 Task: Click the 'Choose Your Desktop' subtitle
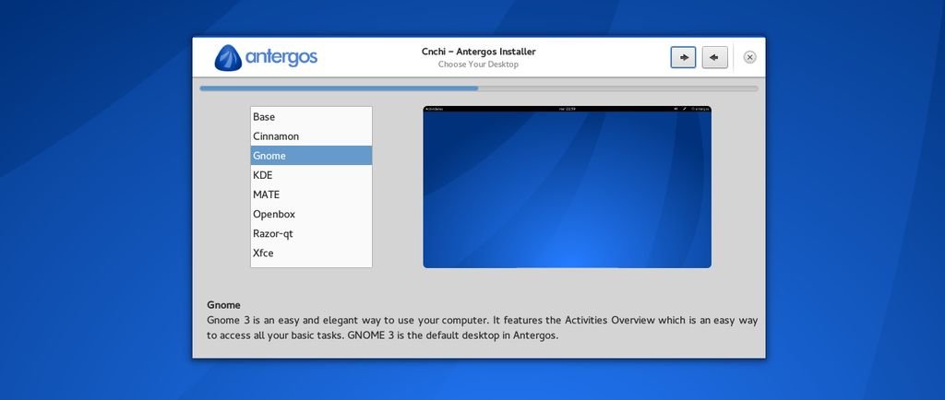click(478, 65)
